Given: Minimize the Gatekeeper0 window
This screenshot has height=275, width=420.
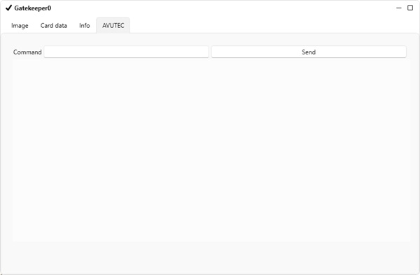Looking at the screenshot, I should [398, 8].
